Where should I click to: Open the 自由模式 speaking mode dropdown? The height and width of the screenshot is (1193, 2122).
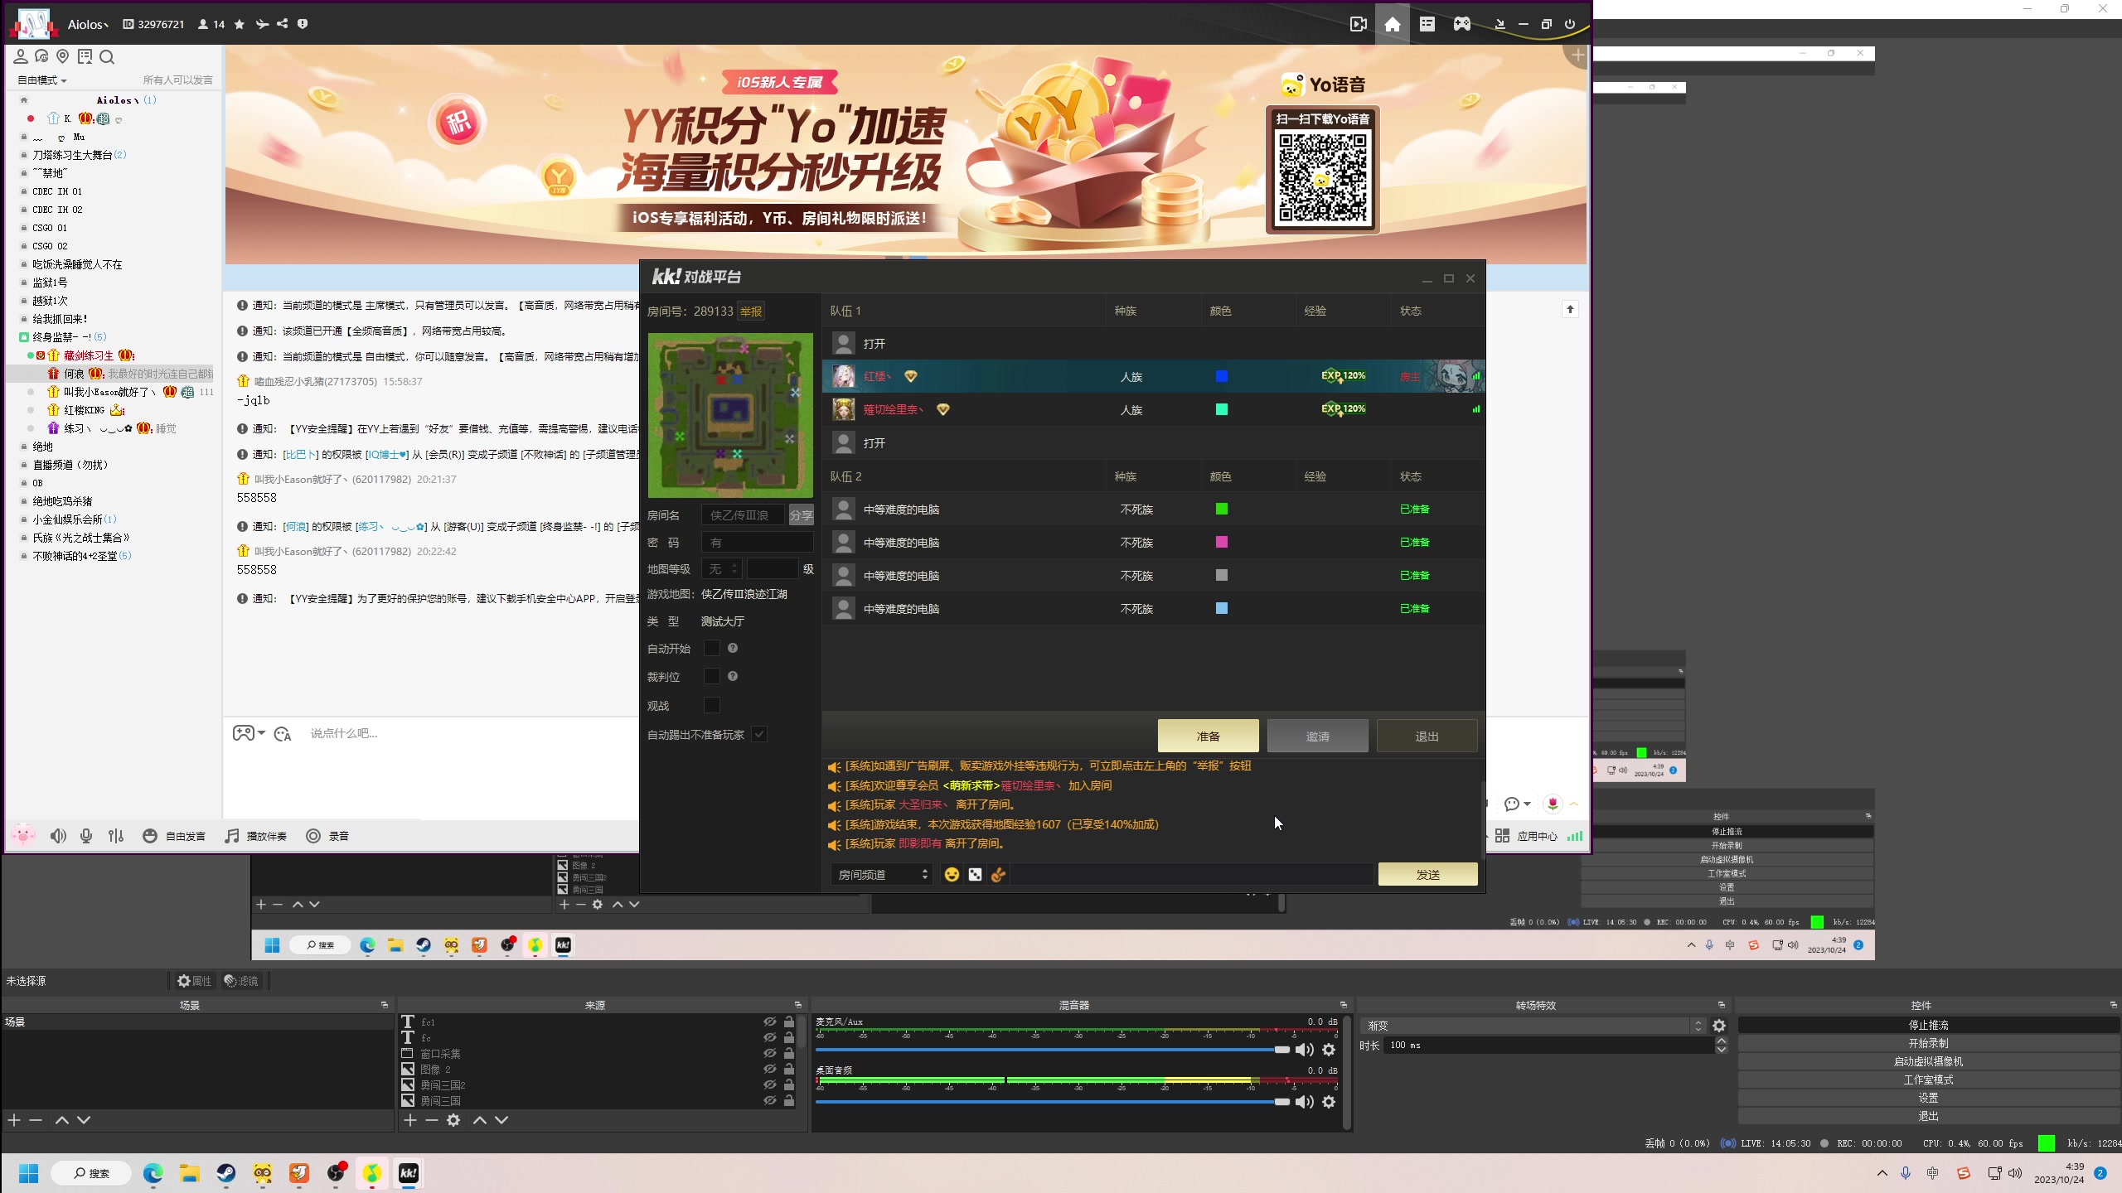point(42,80)
